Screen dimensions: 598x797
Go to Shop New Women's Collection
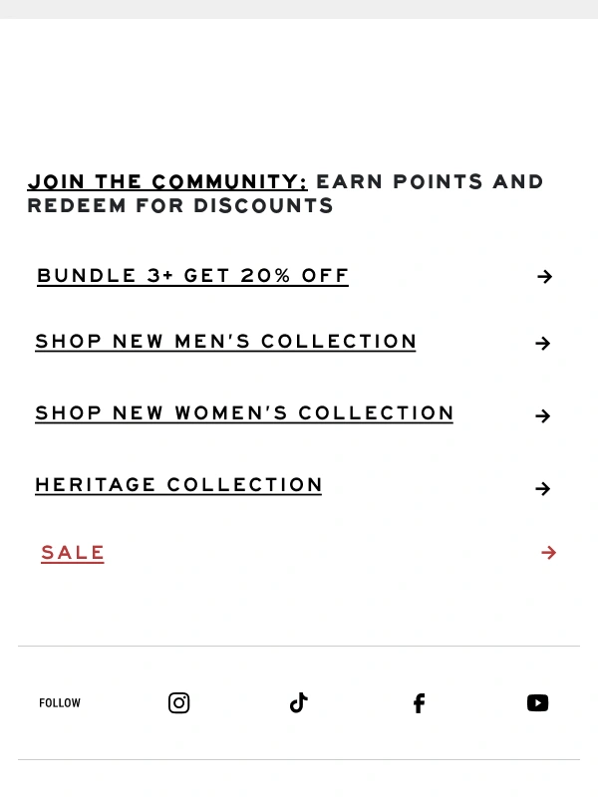click(244, 413)
